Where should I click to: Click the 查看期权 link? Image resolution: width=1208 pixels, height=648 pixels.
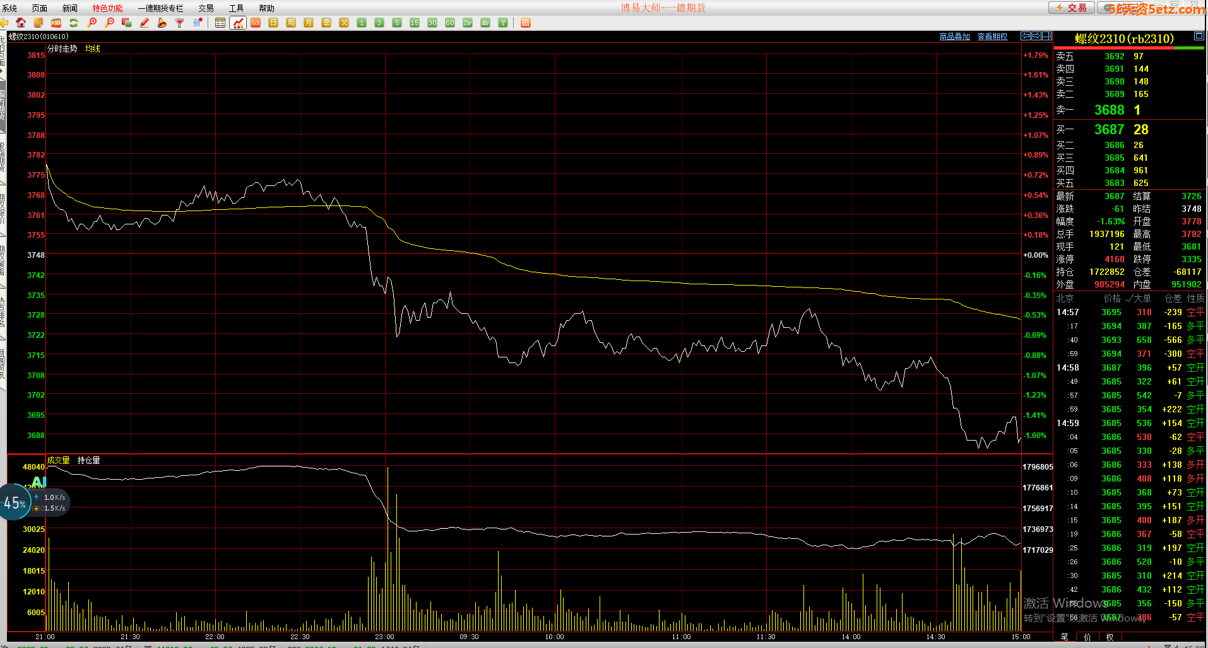click(x=992, y=37)
